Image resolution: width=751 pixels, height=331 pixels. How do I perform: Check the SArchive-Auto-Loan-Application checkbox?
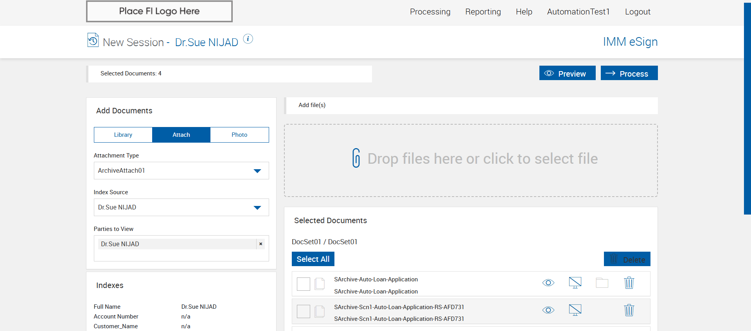pos(304,284)
